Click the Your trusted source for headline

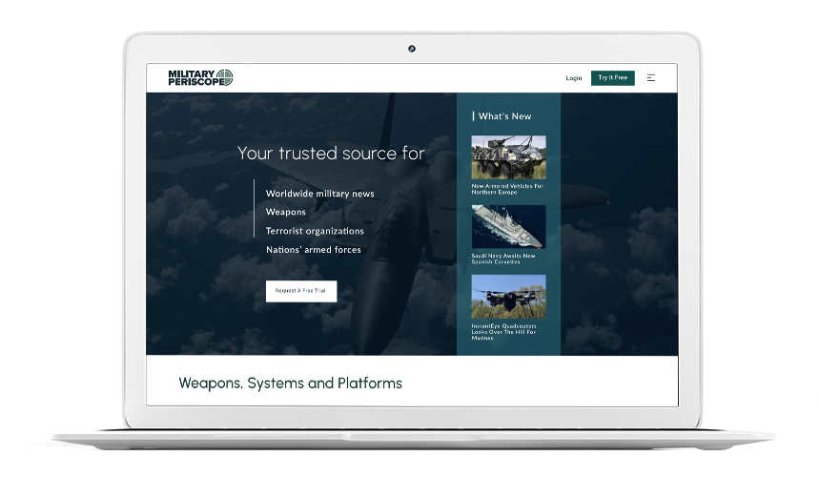[331, 154]
